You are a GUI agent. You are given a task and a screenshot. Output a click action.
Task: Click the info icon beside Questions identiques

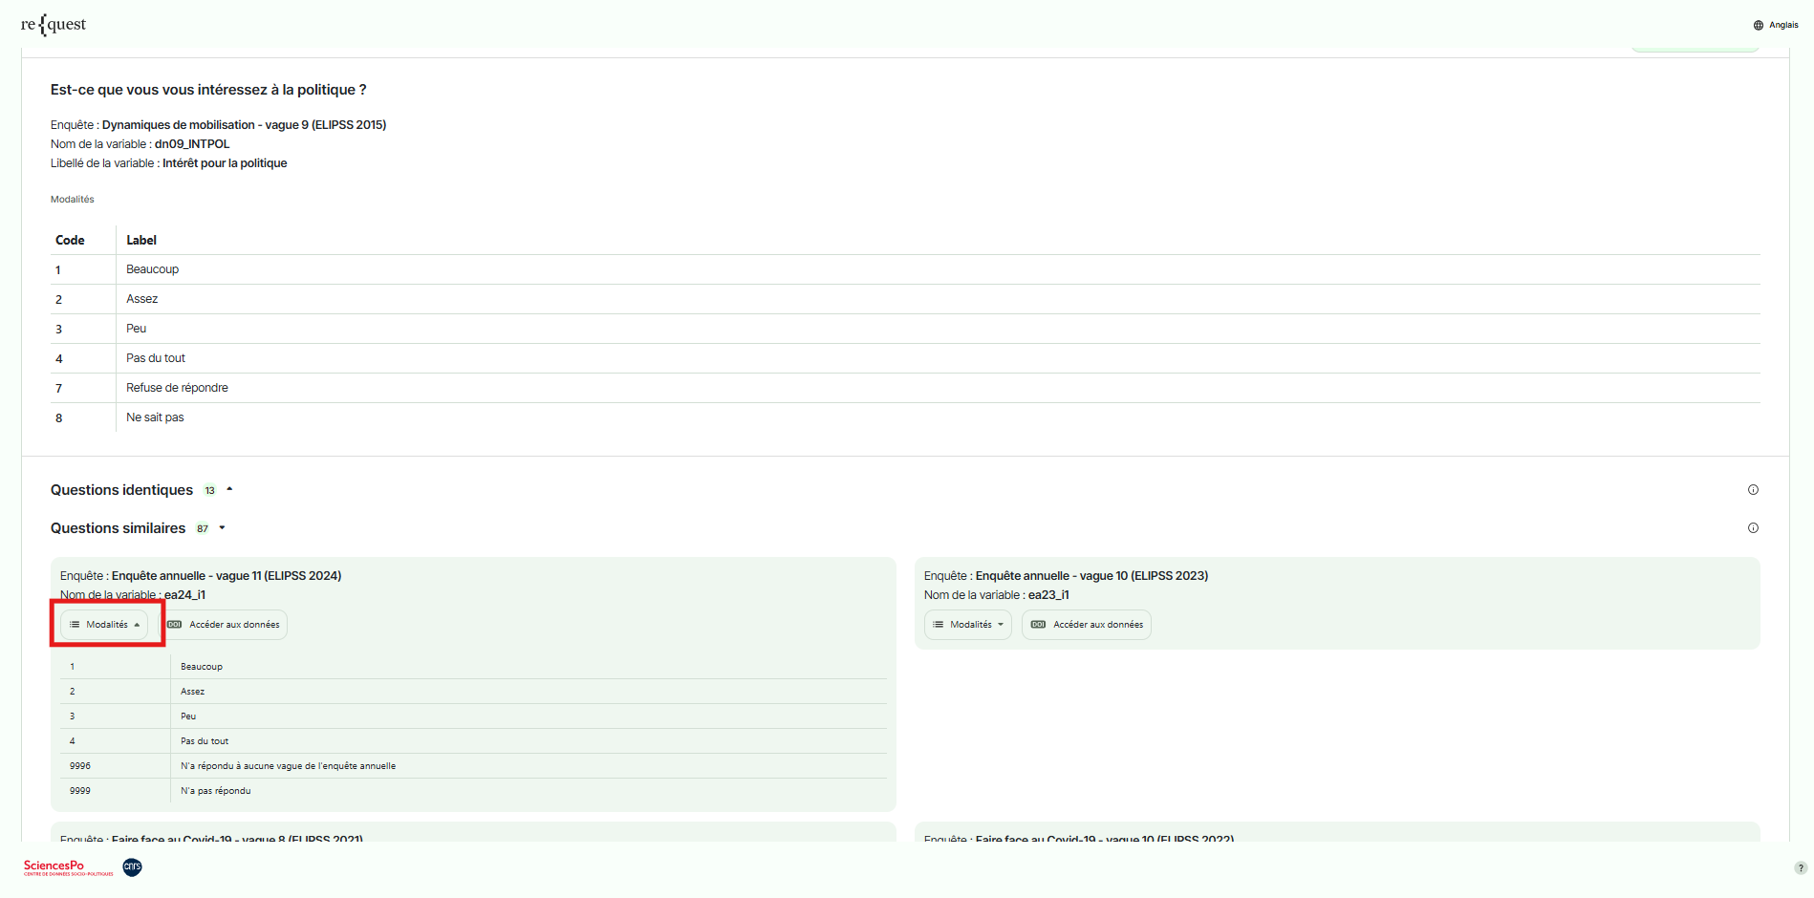pos(1754,489)
